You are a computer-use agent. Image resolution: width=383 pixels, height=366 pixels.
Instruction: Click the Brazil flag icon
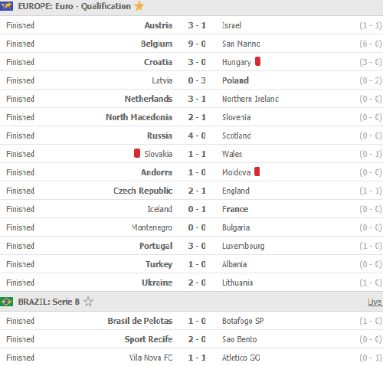tap(6, 302)
